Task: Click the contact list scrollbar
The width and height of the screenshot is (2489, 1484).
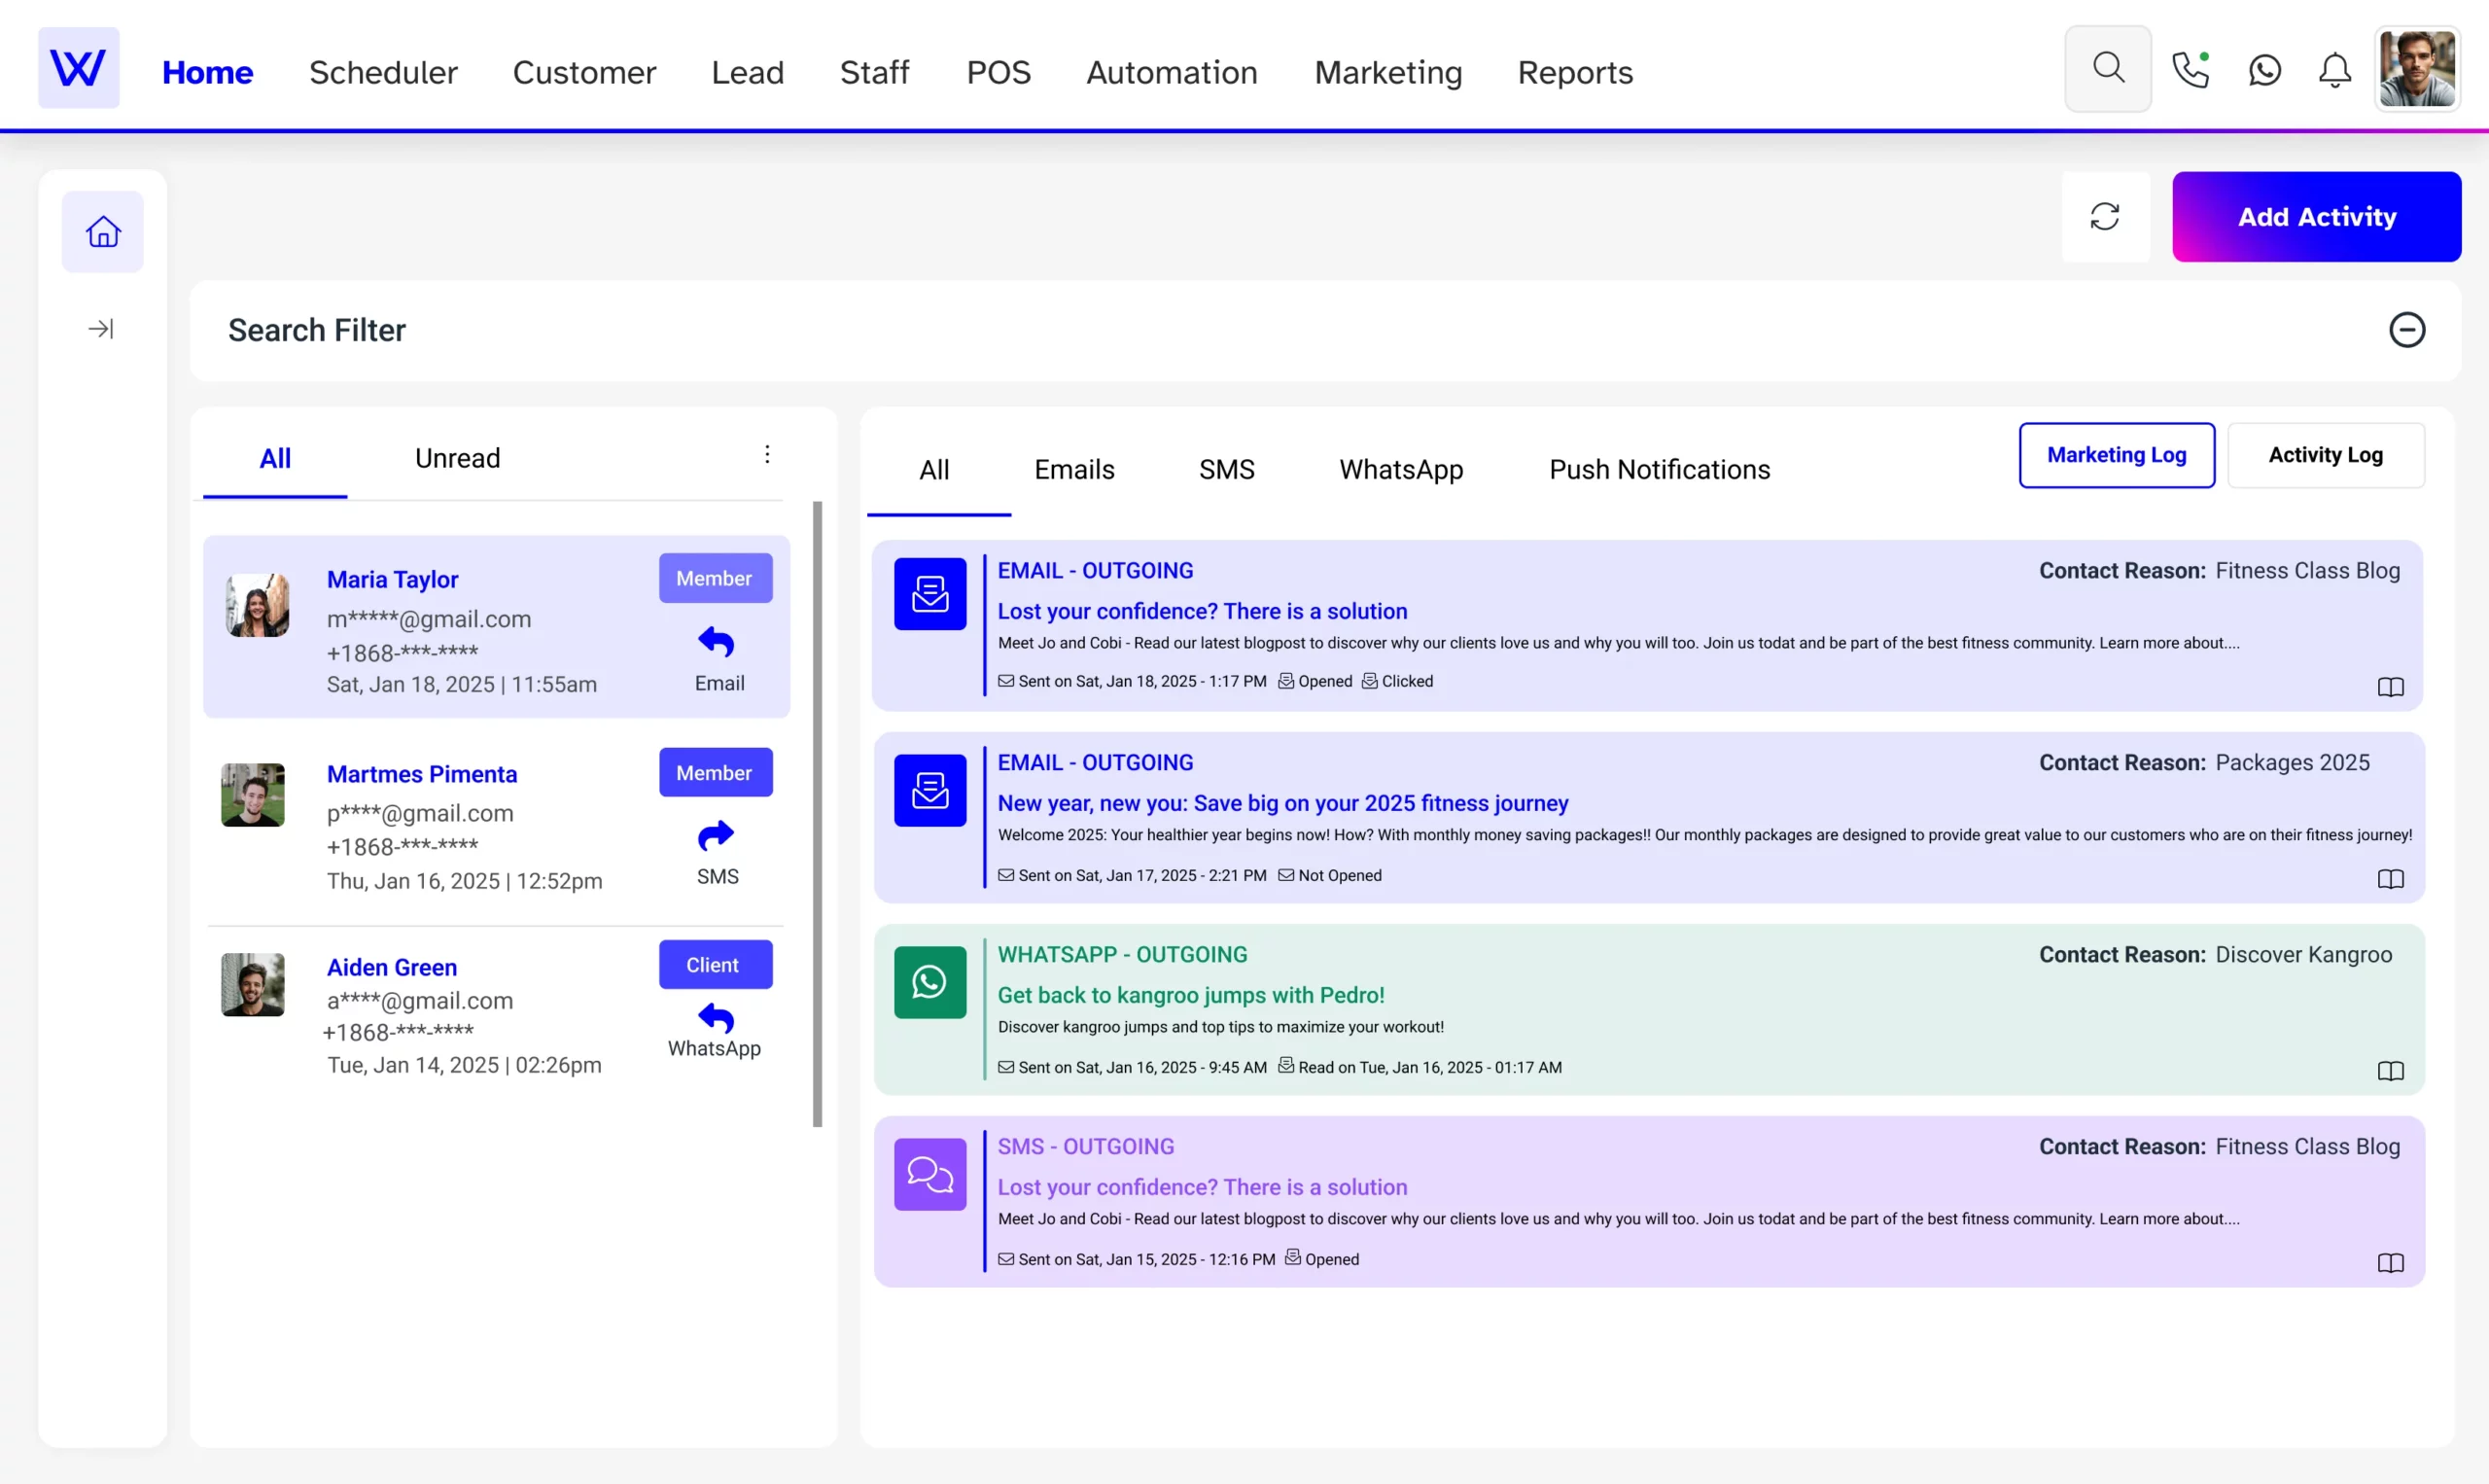Action: pos(818,814)
